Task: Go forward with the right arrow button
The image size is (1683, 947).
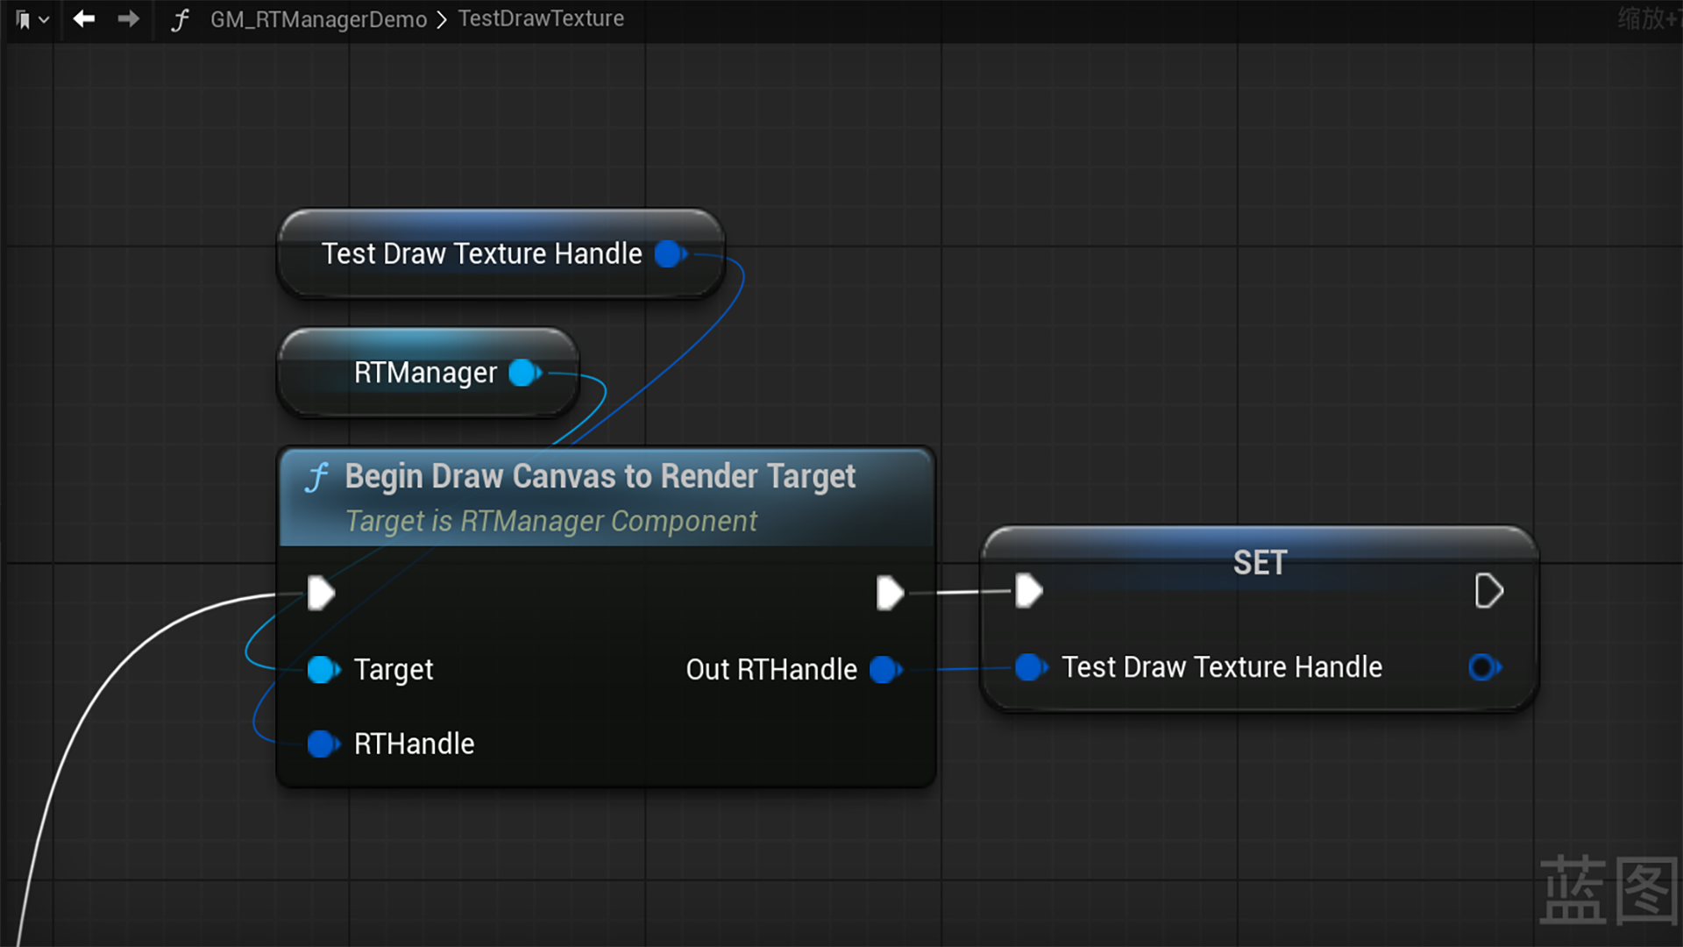Action: [x=129, y=18]
